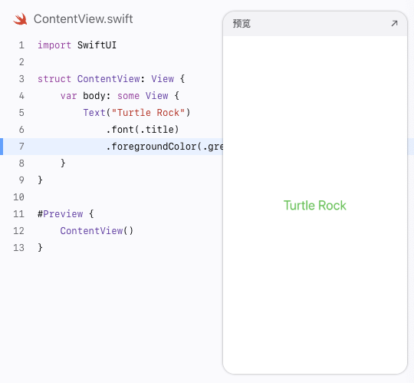
Task: Click the blue highlighted line marker bar
Action: [x=2, y=146]
